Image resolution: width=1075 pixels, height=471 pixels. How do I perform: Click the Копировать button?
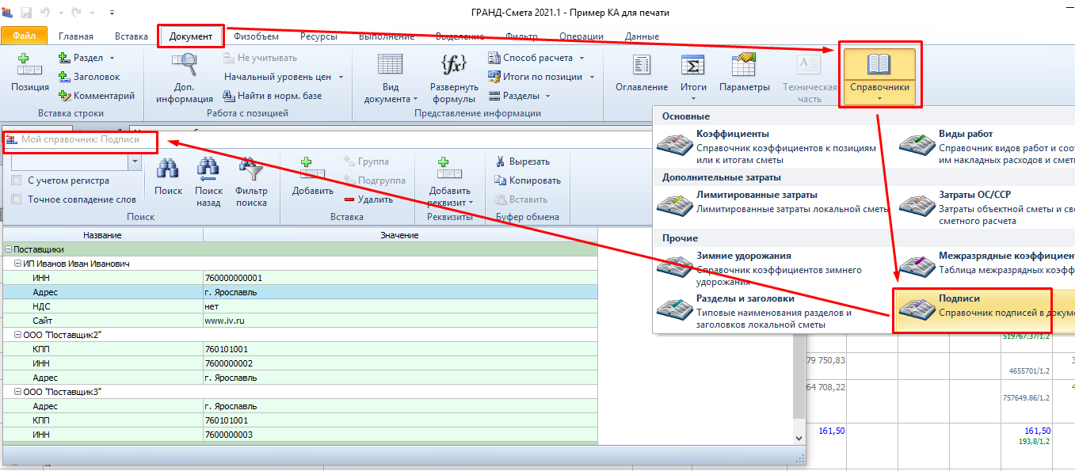coord(528,180)
